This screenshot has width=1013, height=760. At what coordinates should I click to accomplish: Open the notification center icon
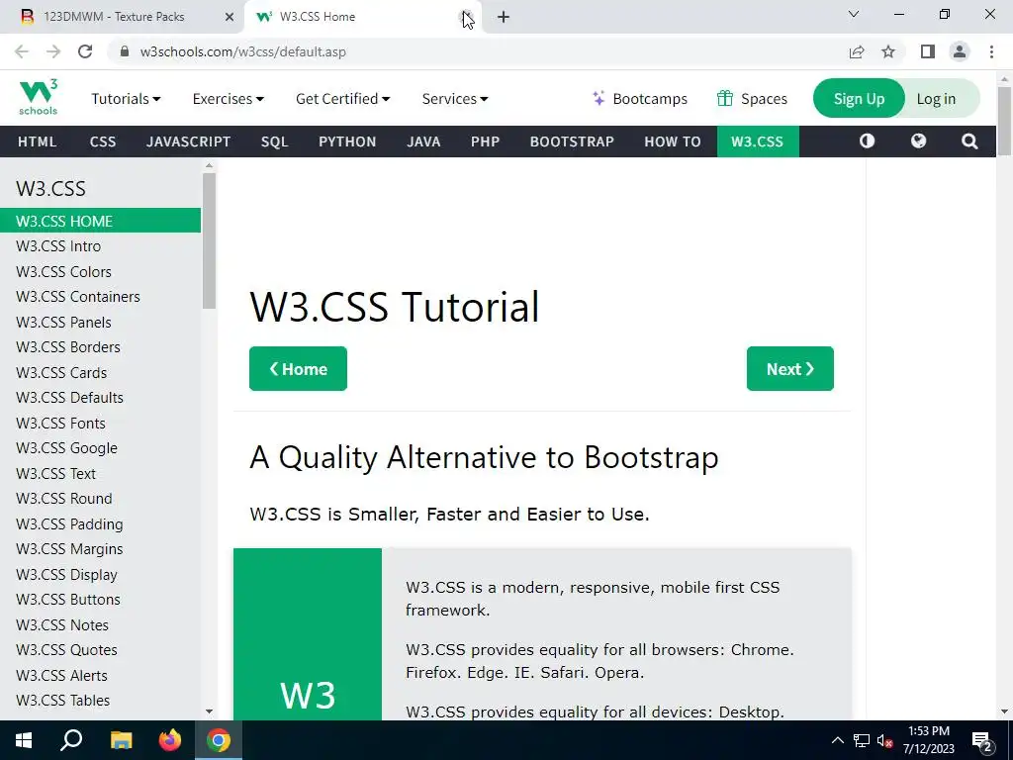click(982, 741)
